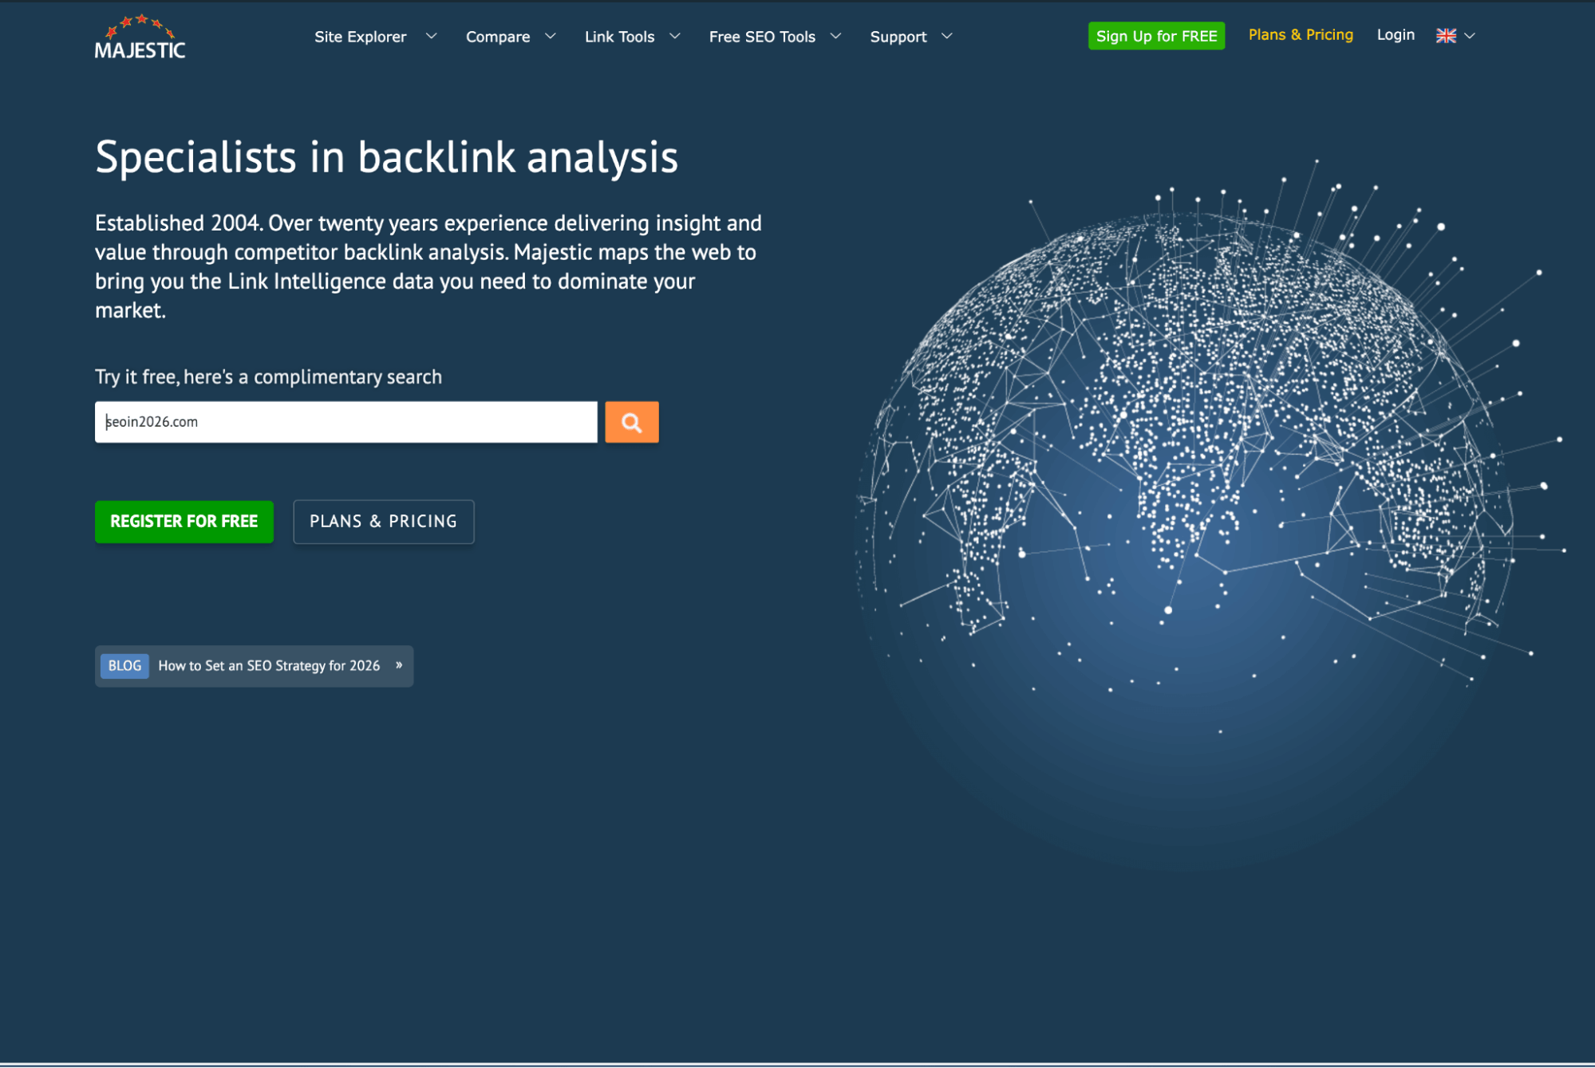Open Plans & Pricing header link
This screenshot has height=1068, width=1595.
click(x=1301, y=35)
